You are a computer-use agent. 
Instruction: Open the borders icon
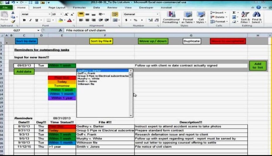coord(49,20)
